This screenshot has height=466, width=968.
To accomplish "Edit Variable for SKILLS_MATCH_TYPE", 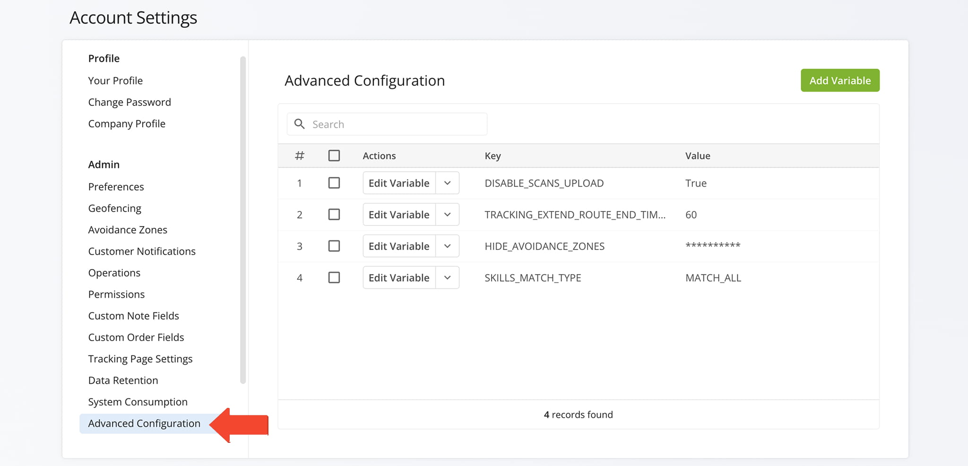I will pyautogui.click(x=399, y=277).
